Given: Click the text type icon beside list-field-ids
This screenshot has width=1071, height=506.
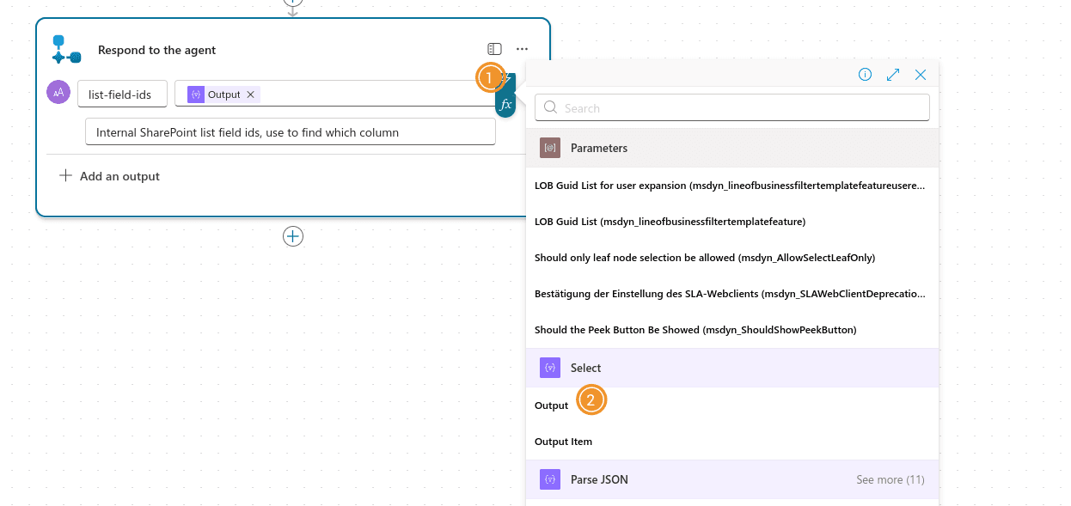Looking at the screenshot, I should pos(58,93).
